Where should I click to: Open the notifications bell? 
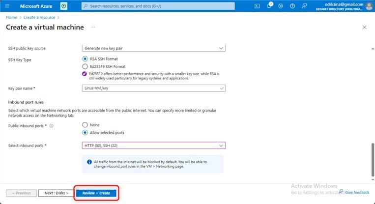tap(269, 6)
